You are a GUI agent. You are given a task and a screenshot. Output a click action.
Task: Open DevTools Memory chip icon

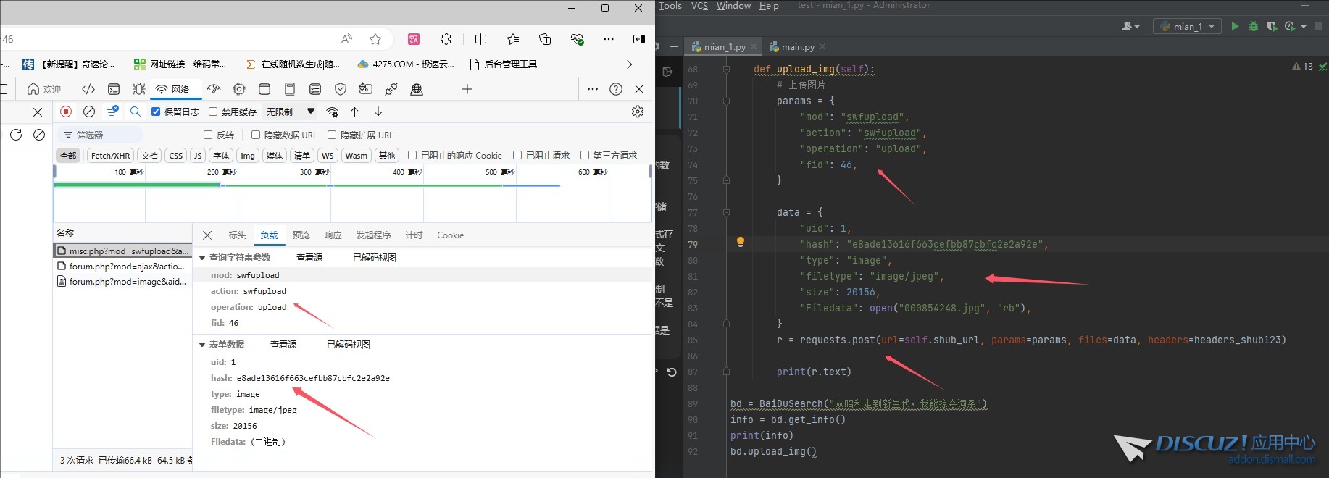[x=239, y=89]
